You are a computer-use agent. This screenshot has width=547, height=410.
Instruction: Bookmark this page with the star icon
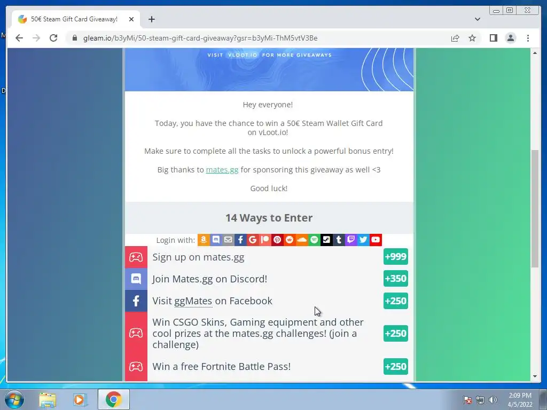click(472, 38)
